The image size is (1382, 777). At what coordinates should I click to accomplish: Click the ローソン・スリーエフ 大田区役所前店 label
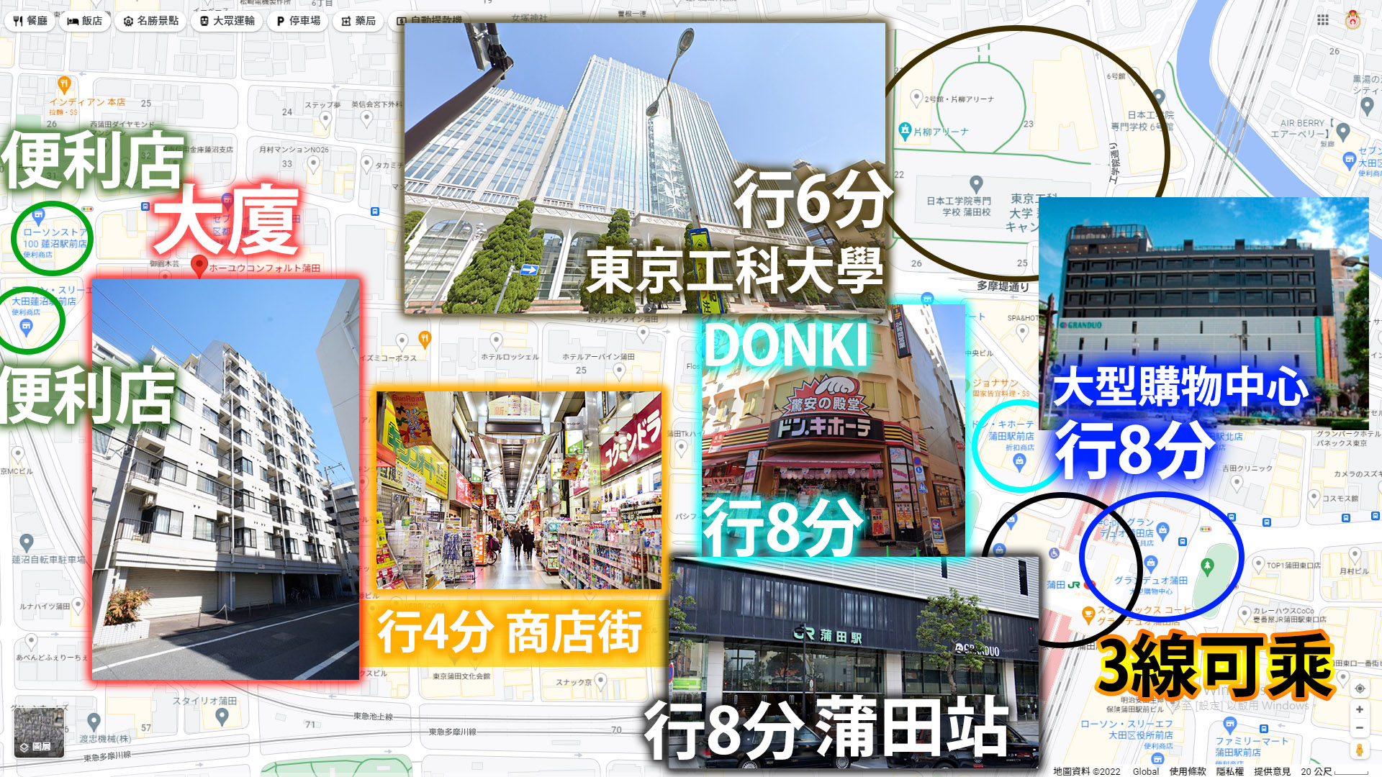(1126, 730)
